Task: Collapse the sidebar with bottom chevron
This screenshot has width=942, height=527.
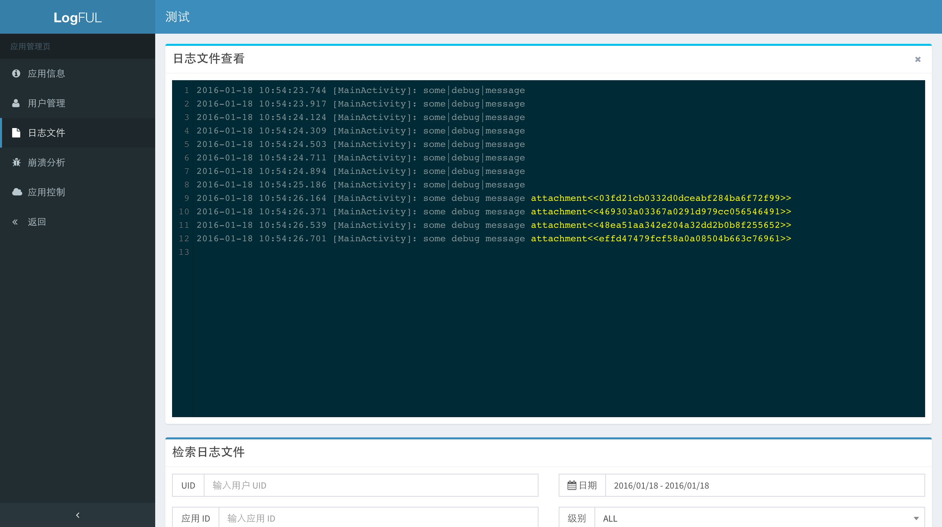Action: tap(78, 515)
